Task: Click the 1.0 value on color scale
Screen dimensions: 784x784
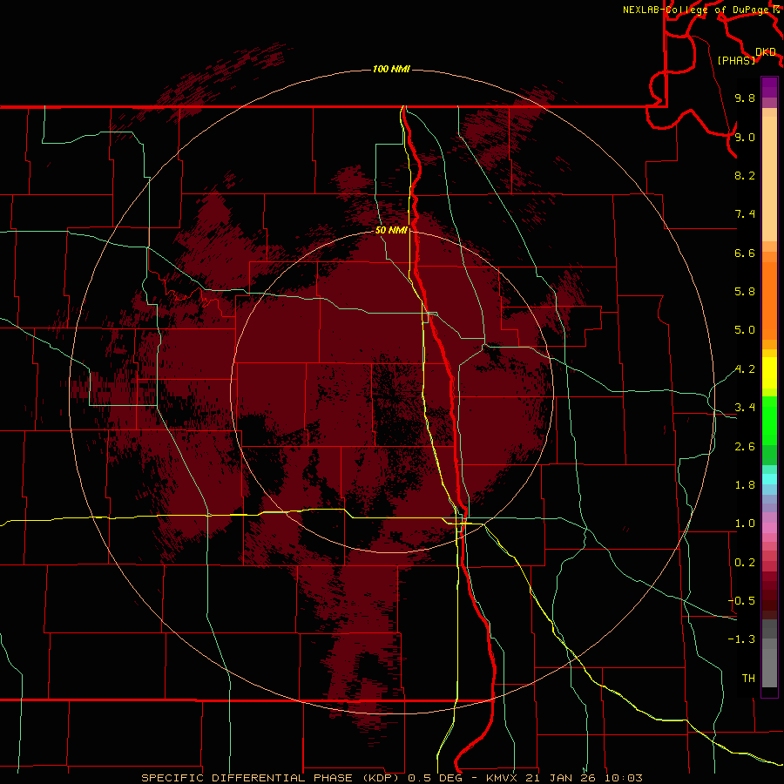Action: click(745, 524)
